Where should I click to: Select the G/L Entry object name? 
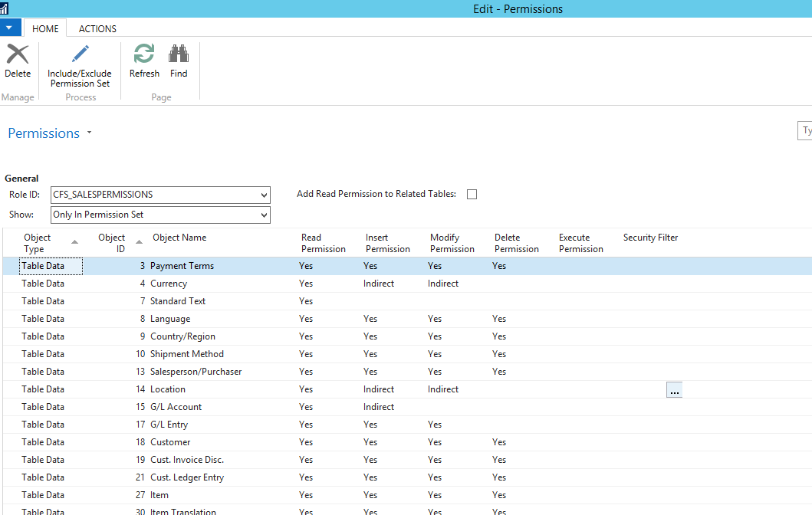pos(169,425)
